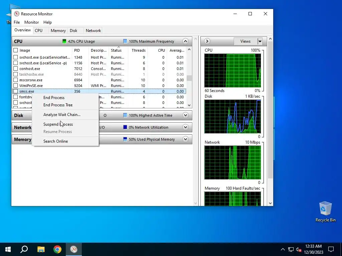Open taskbar search magnifier
The width and height of the screenshot is (342, 256).
pos(24,249)
